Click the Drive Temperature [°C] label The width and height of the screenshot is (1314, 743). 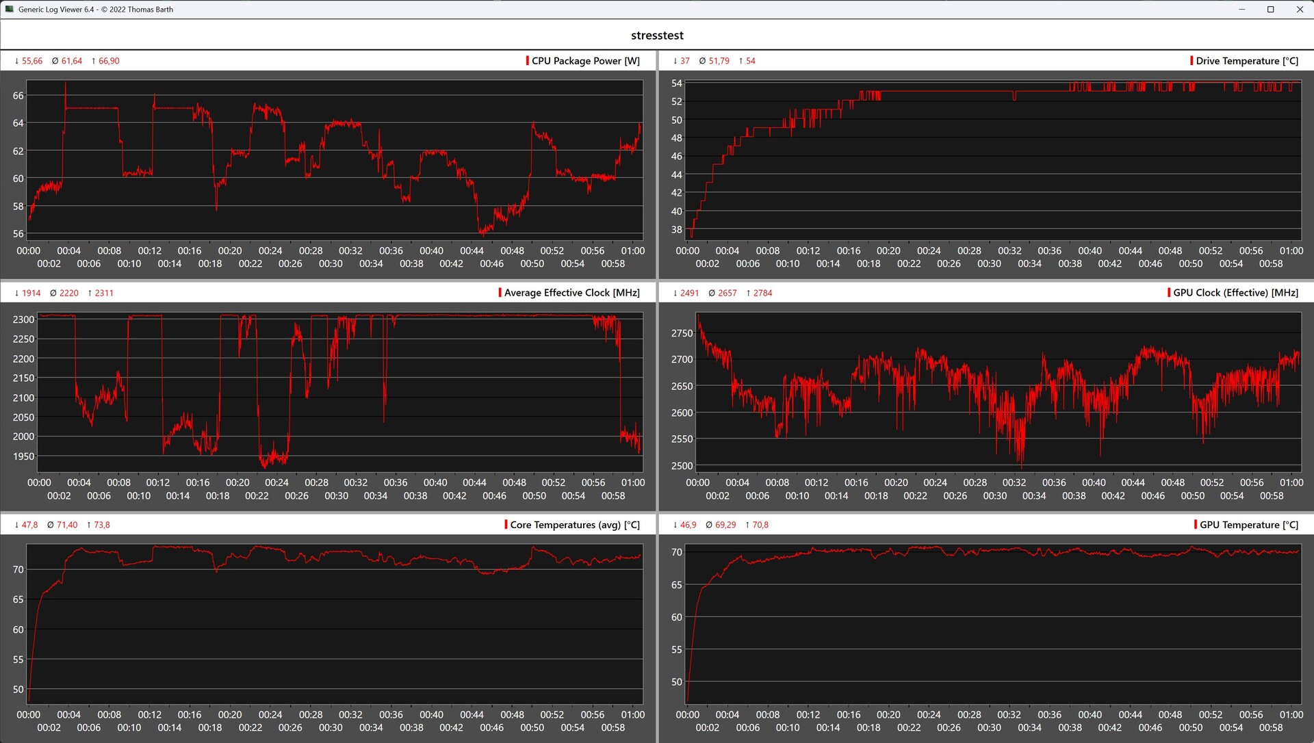coord(1247,61)
